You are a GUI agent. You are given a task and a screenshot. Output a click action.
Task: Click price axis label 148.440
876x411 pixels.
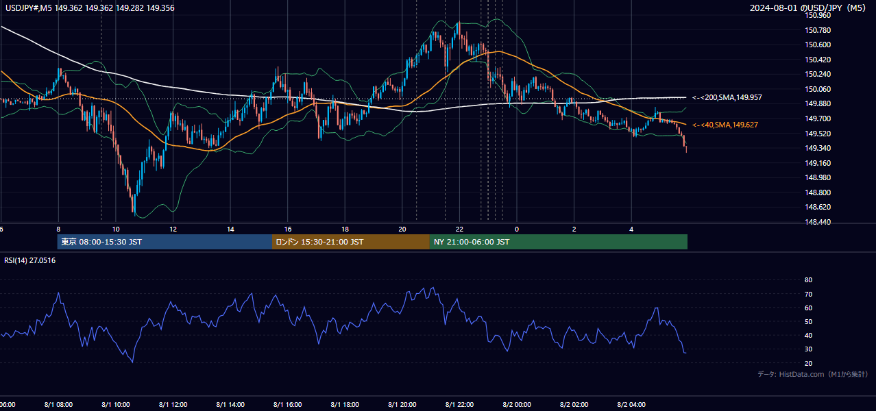tap(817, 222)
